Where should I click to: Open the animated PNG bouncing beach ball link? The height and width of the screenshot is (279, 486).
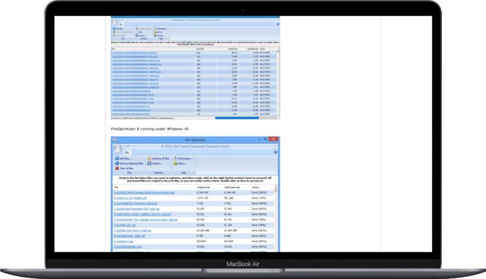click(x=146, y=219)
